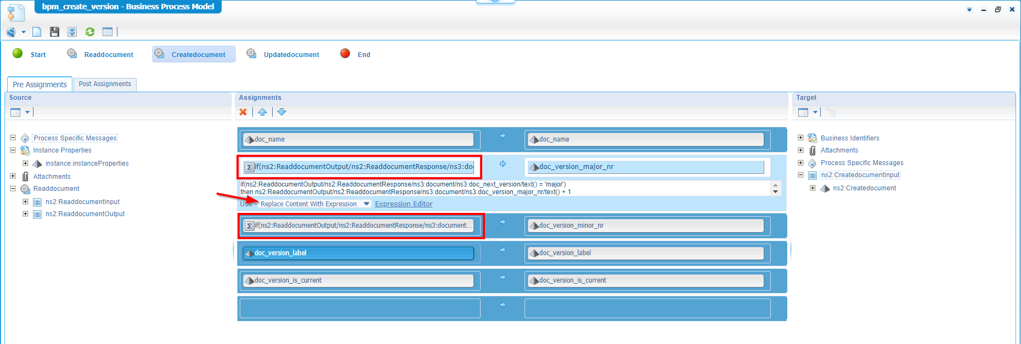Delete assignment with red X icon
Viewport: 1021px width, 344px height.
tap(243, 112)
